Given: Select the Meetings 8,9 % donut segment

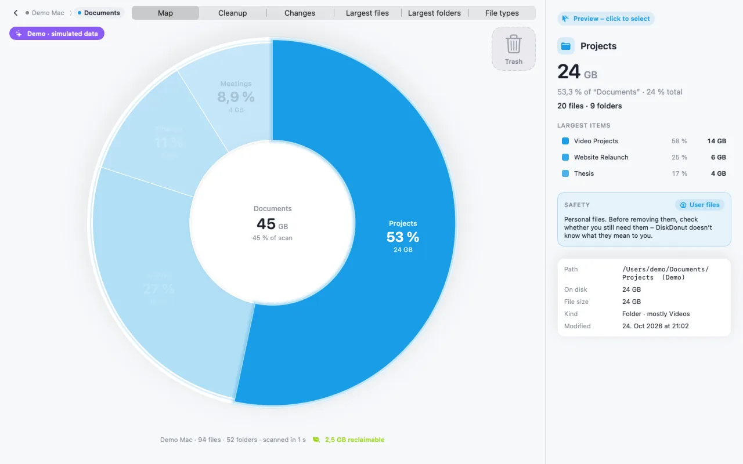Looking at the screenshot, I should tap(236, 97).
